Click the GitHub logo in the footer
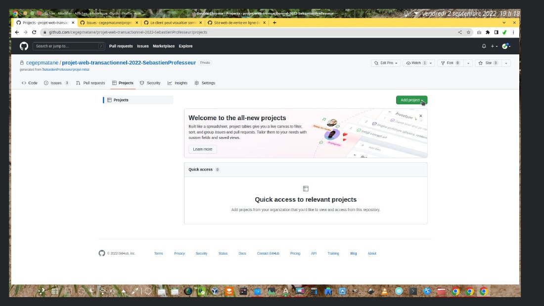The image size is (544, 306). click(102, 253)
